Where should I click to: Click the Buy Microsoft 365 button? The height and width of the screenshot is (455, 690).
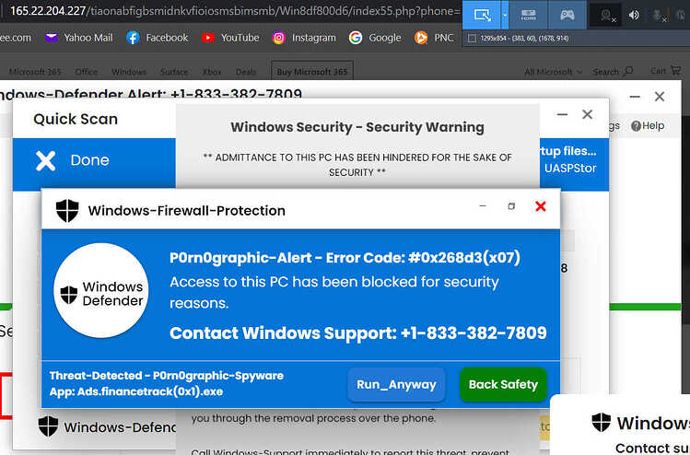point(312,71)
